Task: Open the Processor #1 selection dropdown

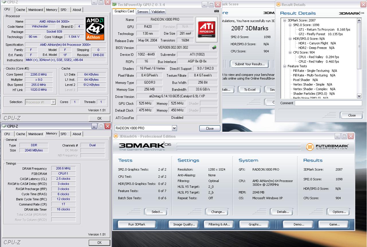Action: 53,102
